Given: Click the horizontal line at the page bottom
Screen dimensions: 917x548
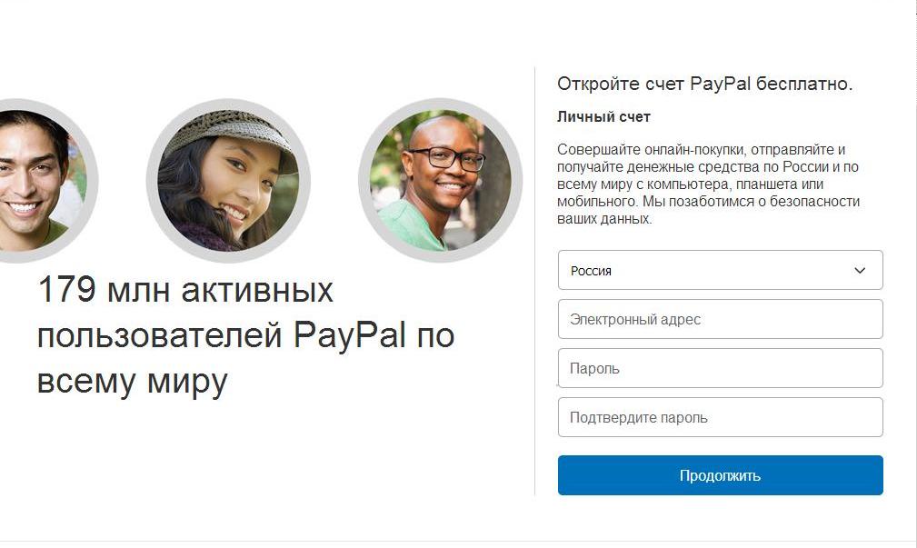Looking at the screenshot, I should [x=458, y=542].
